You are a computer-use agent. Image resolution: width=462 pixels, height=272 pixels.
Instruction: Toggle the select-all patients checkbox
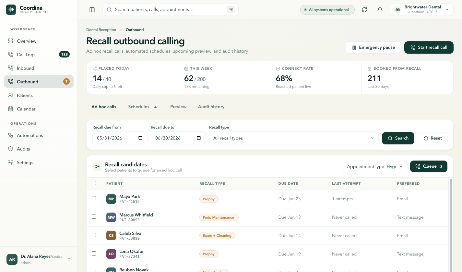[94, 183]
